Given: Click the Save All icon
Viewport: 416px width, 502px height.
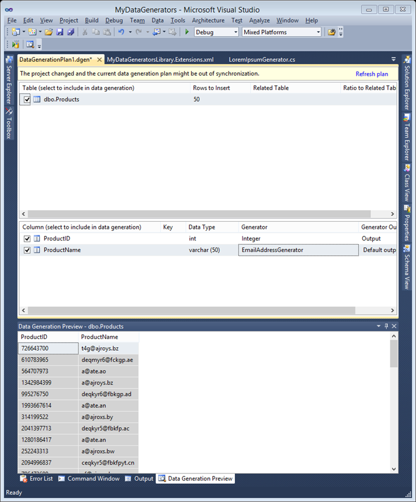Looking at the screenshot, I should tap(71, 32).
